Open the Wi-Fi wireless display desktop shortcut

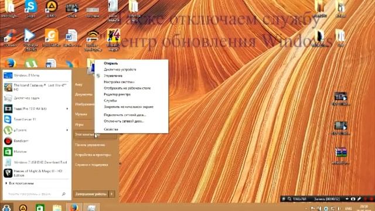click(x=93, y=40)
